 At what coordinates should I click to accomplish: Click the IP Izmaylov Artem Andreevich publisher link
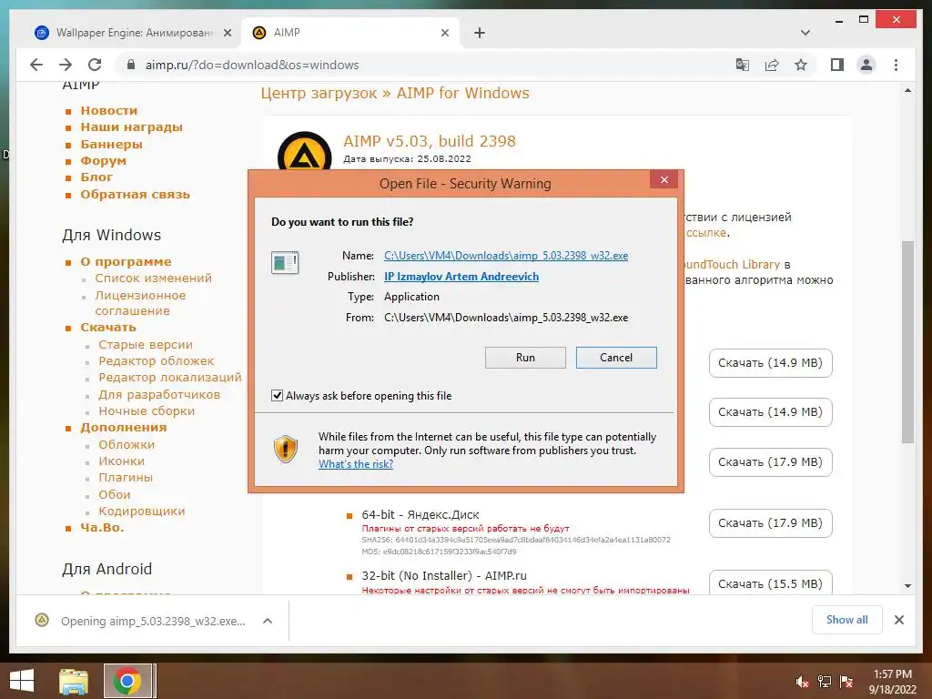tap(461, 277)
